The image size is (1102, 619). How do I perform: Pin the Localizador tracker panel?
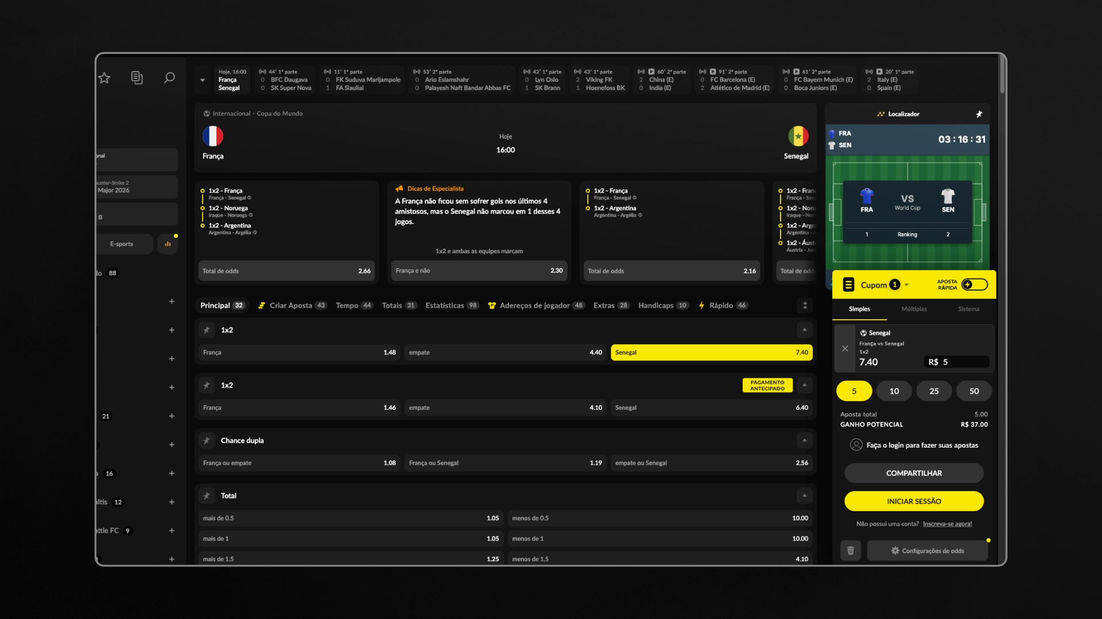point(979,114)
